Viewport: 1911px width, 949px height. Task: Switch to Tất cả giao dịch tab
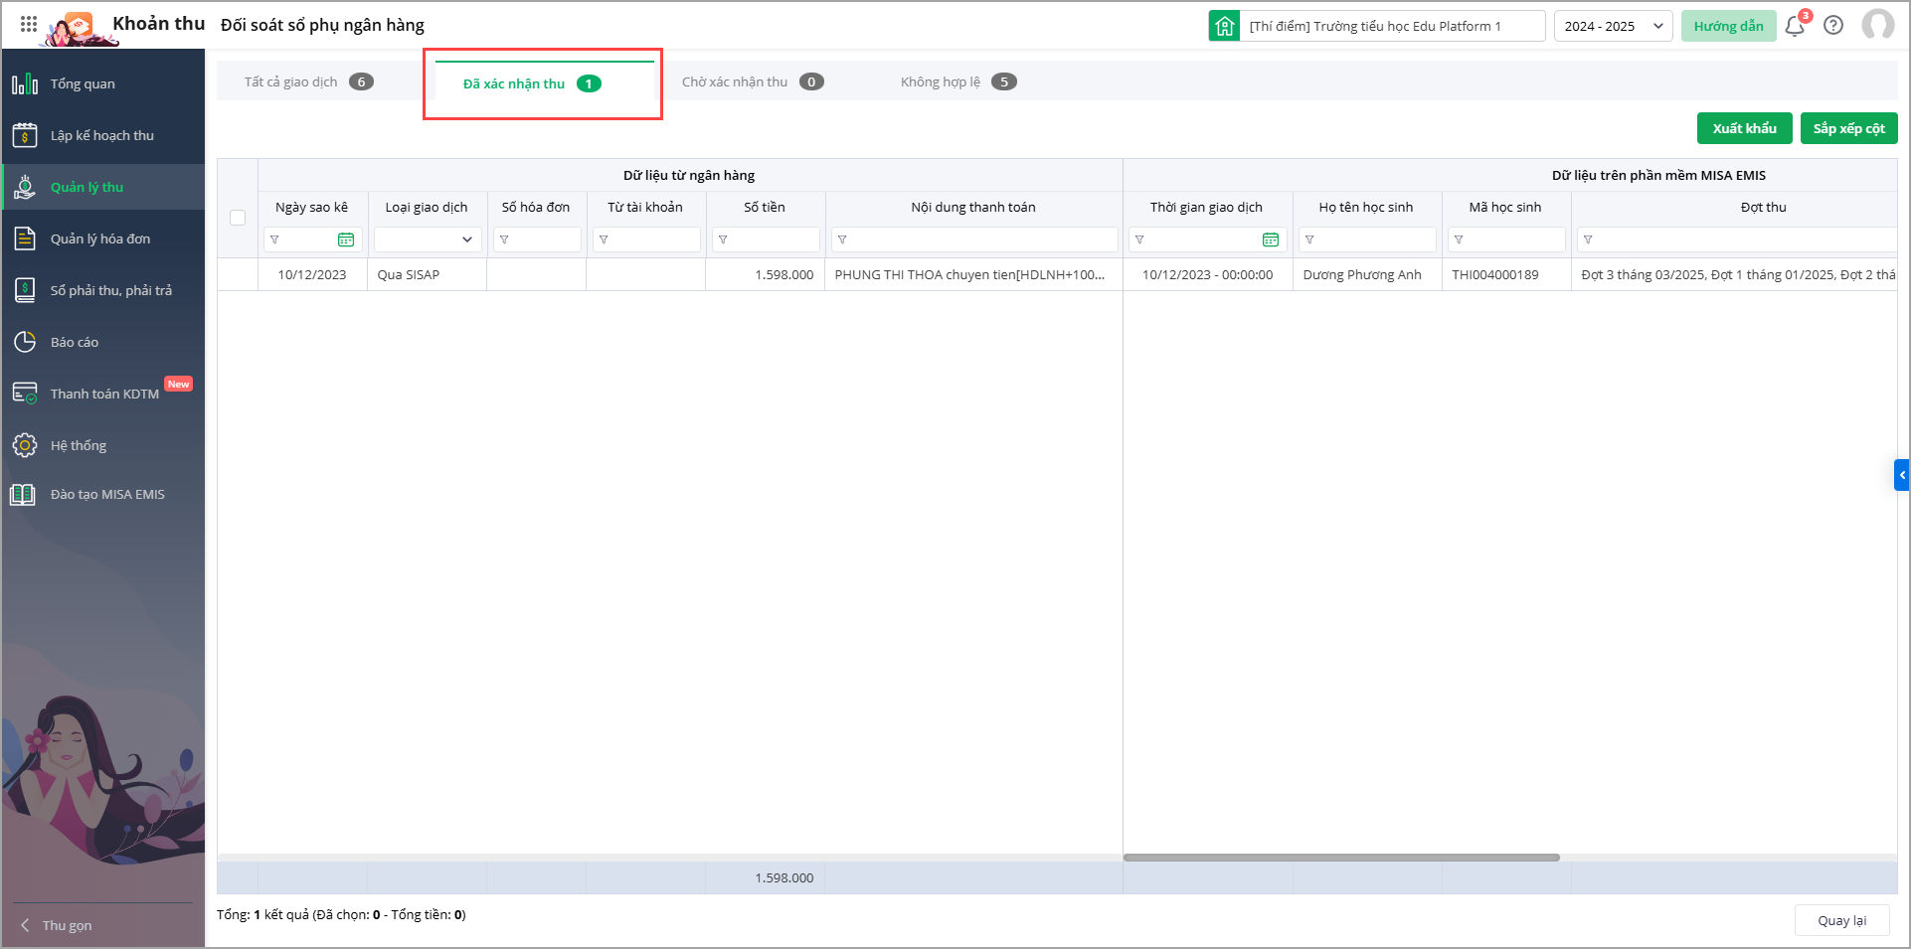click(308, 81)
